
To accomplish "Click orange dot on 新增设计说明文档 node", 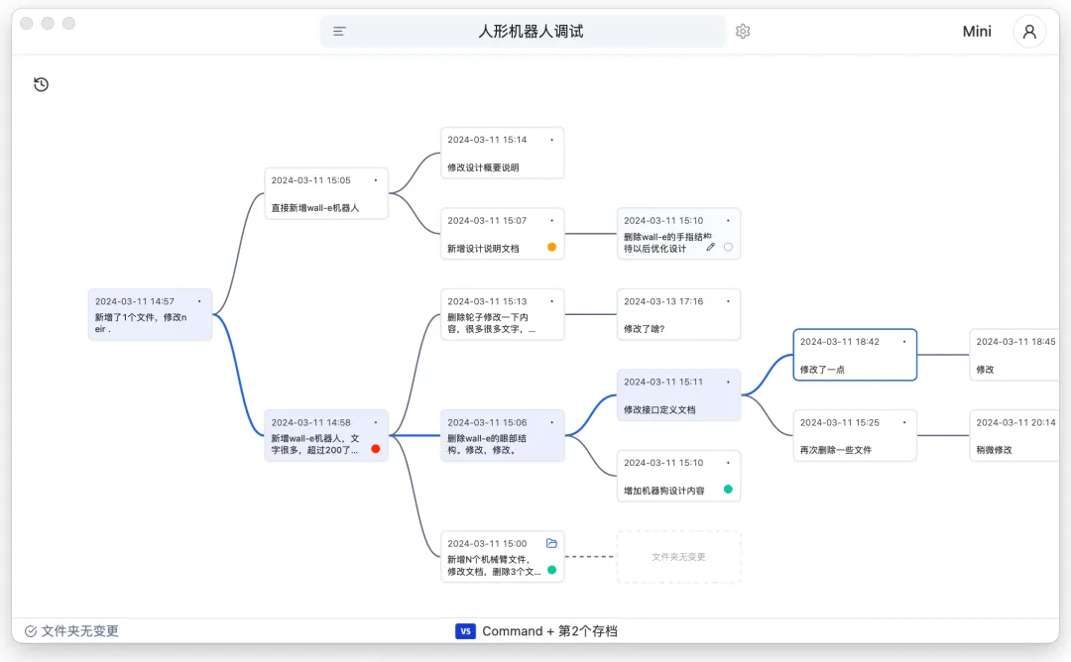I will (552, 247).
